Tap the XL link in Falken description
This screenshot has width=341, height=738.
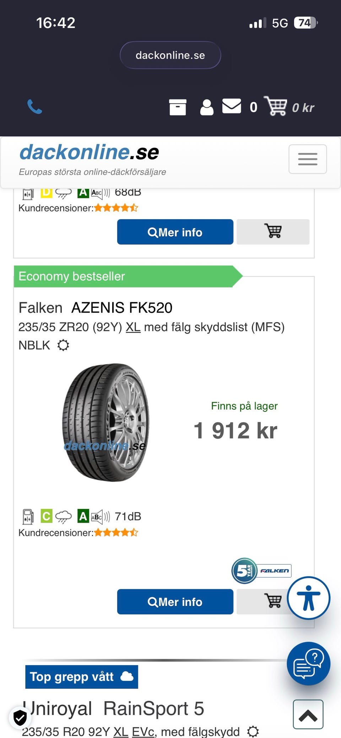tap(133, 327)
